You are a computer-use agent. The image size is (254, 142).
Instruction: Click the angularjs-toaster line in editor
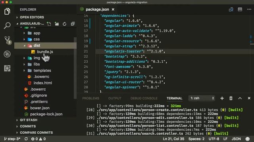click(x=135, y=51)
